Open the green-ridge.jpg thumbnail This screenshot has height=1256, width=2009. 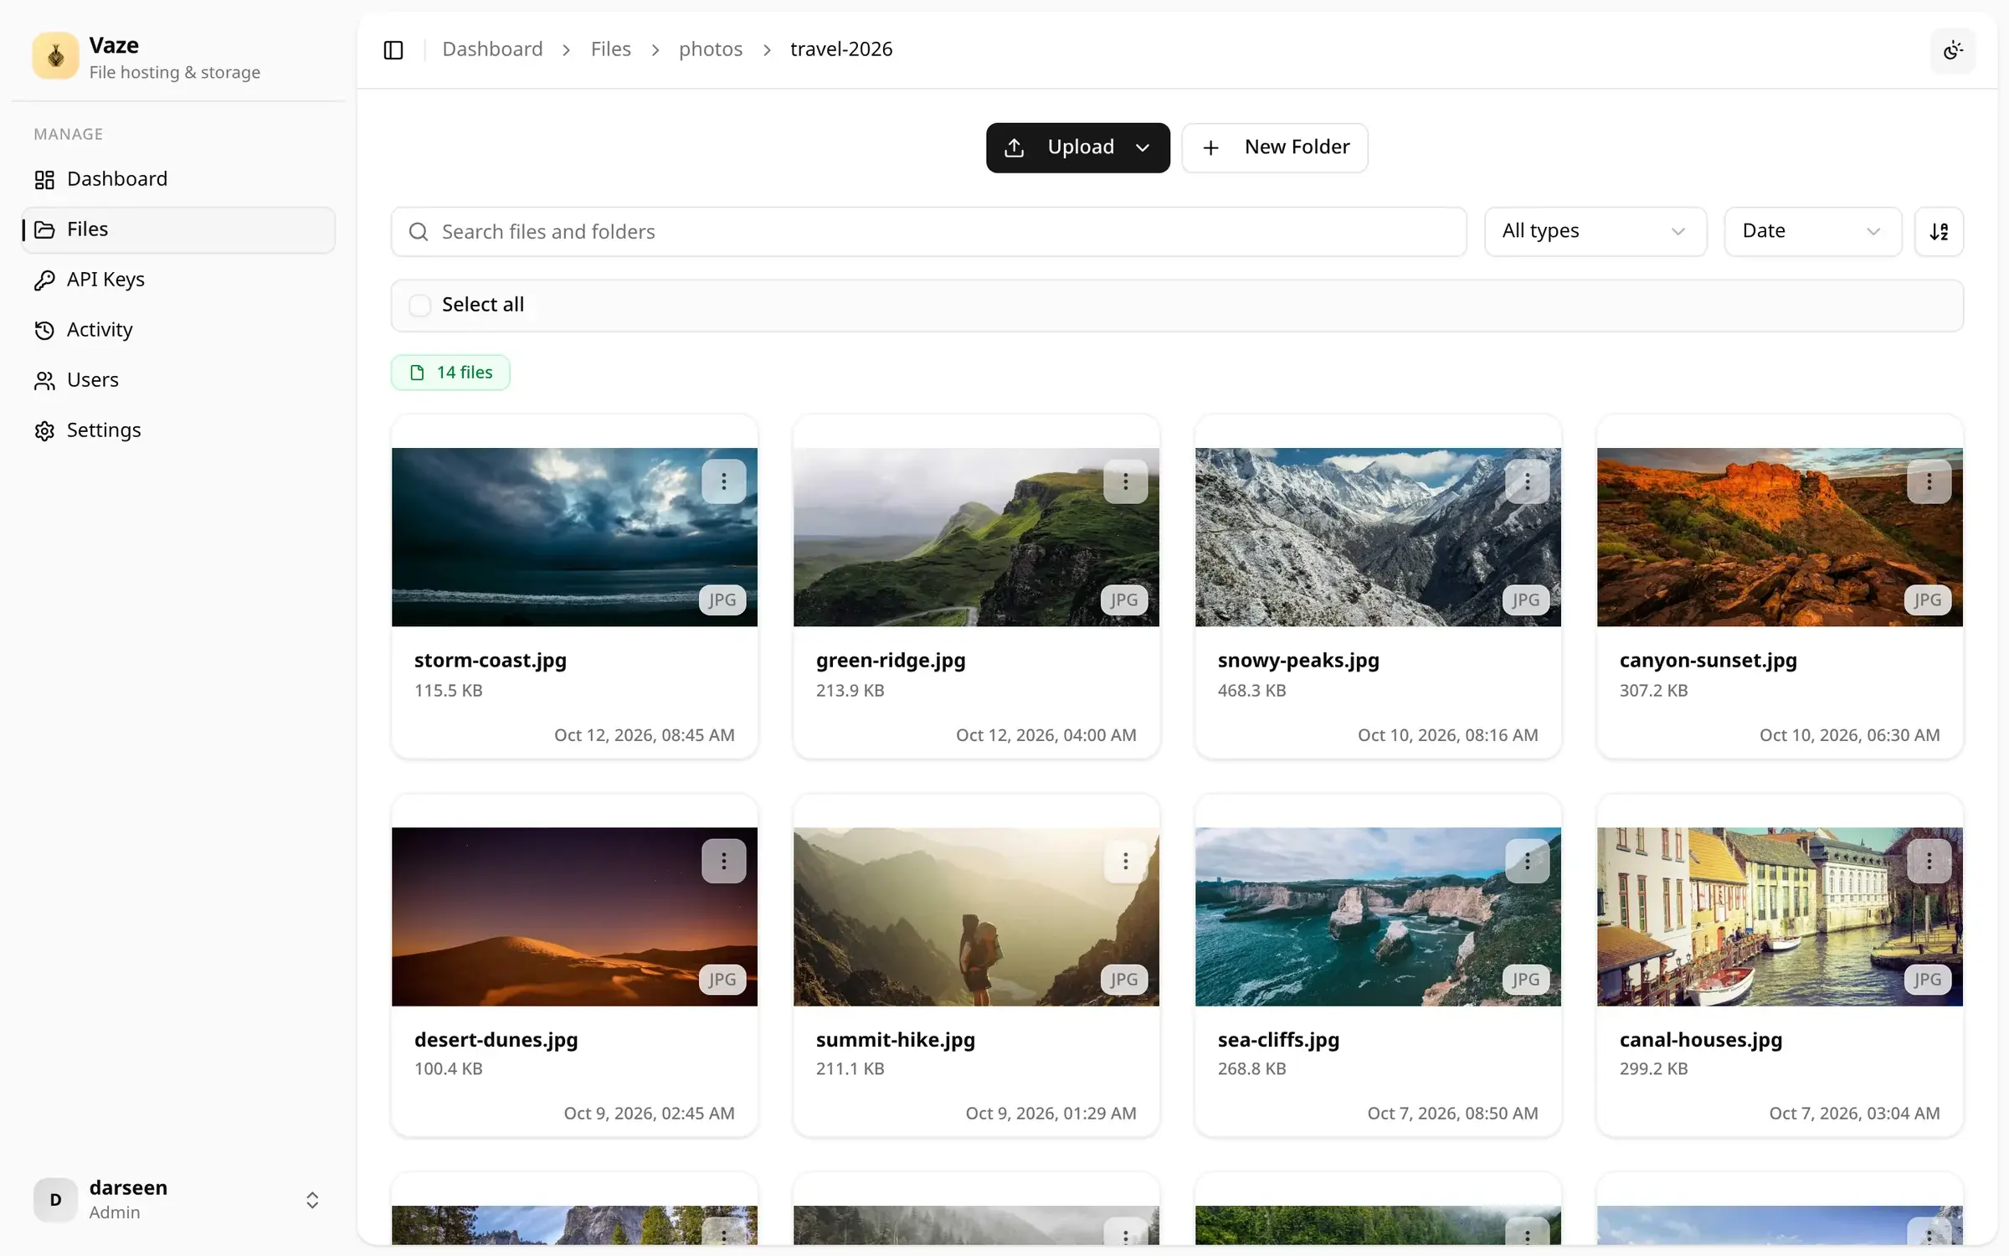pyautogui.click(x=976, y=537)
